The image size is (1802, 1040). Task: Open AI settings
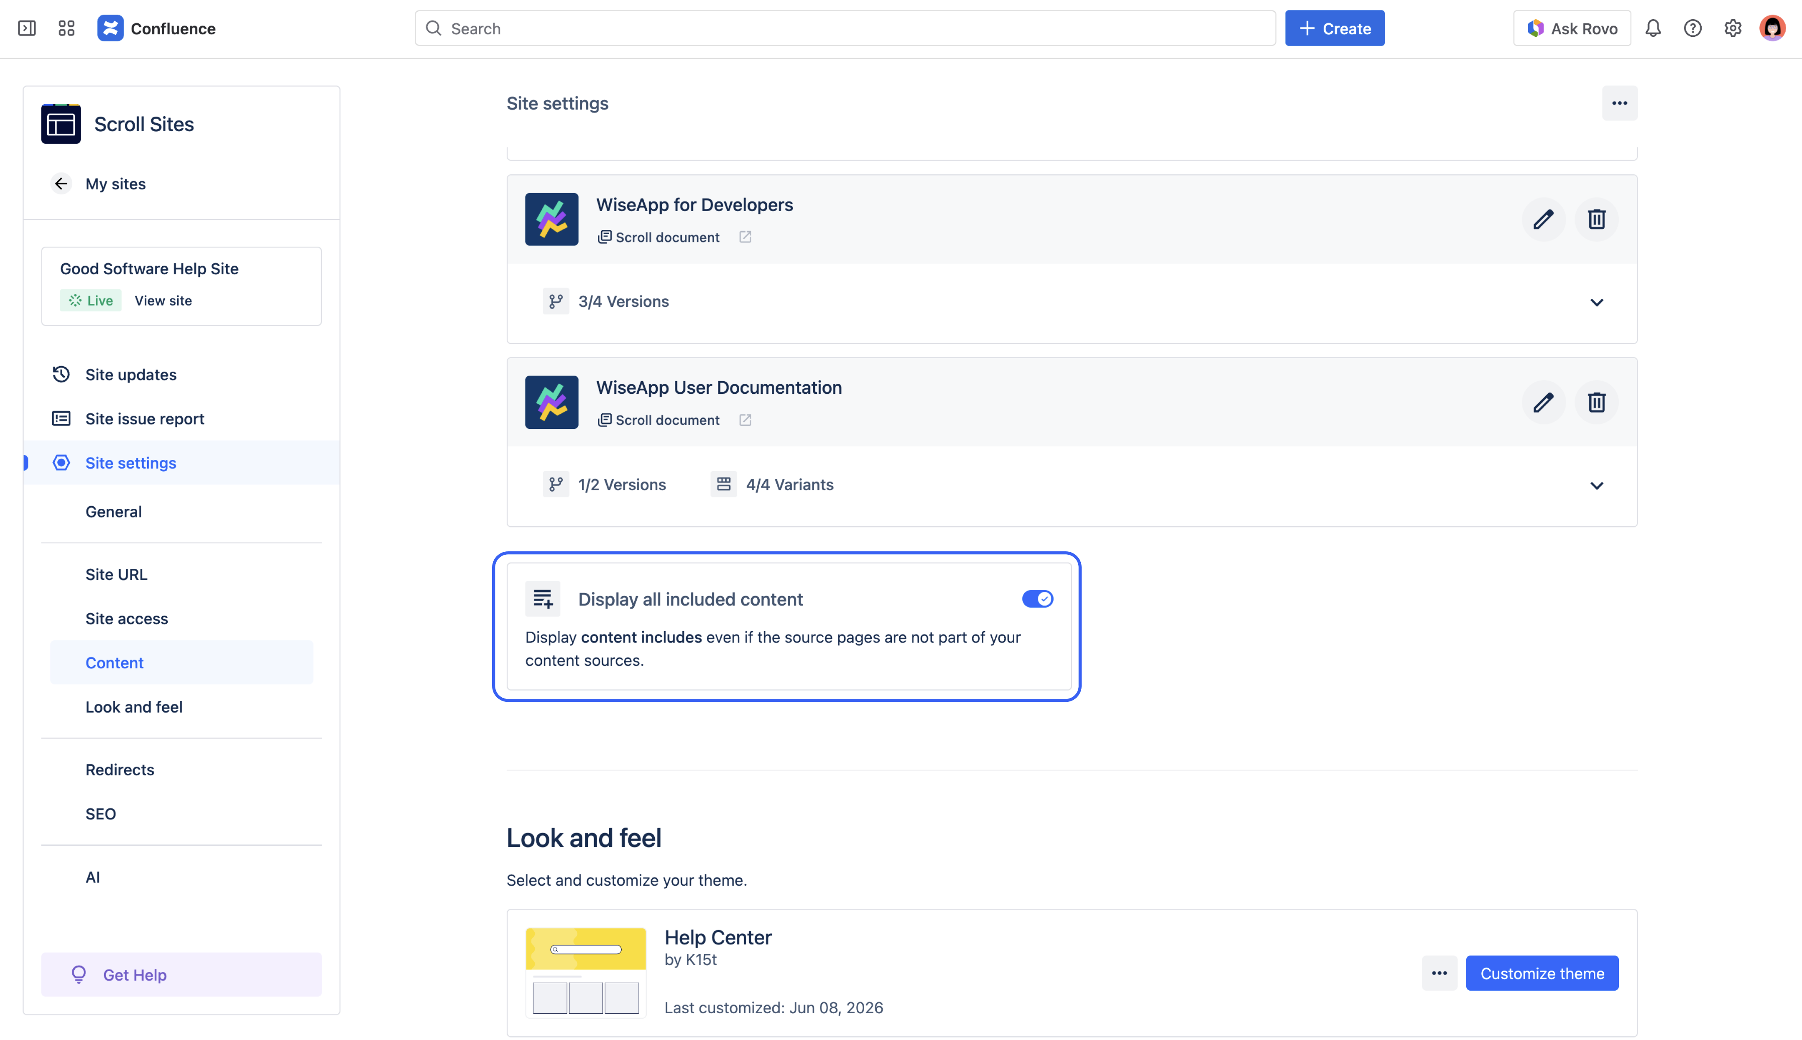point(93,877)
